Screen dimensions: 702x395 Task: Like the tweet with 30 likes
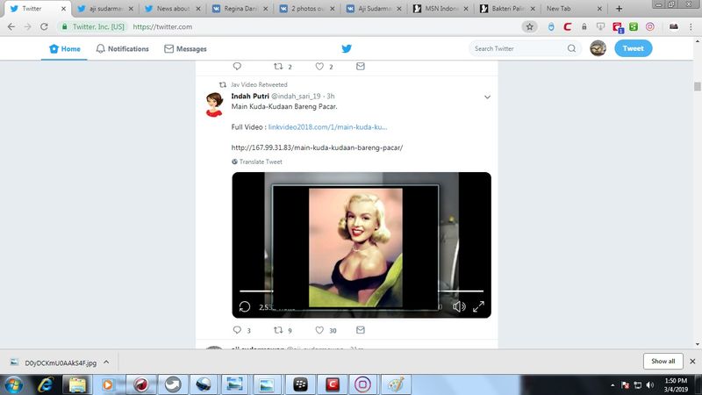(319, 330)
